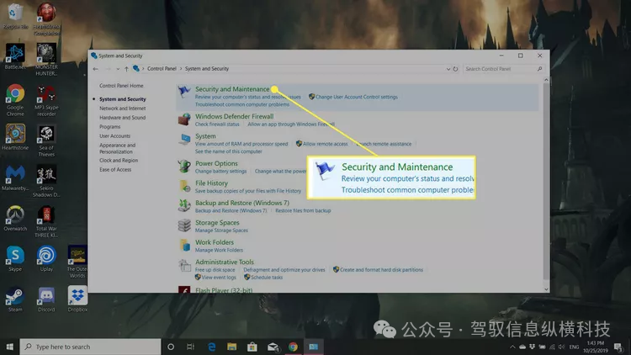The height and width of the screenshot is (355, 631).
Task: Click the System monitor icon
Action: [184, 140]
